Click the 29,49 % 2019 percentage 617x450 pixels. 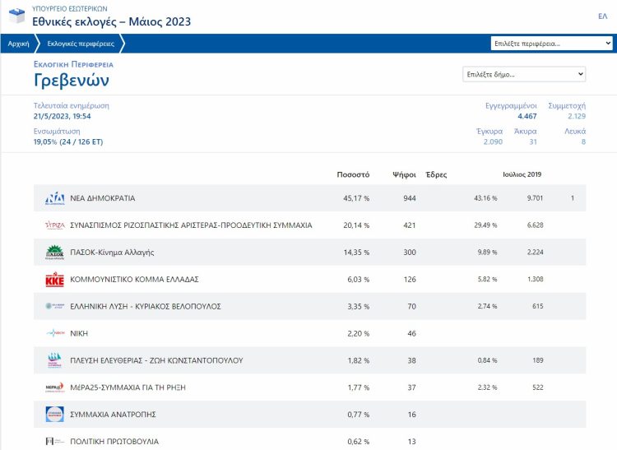(485, 225)
